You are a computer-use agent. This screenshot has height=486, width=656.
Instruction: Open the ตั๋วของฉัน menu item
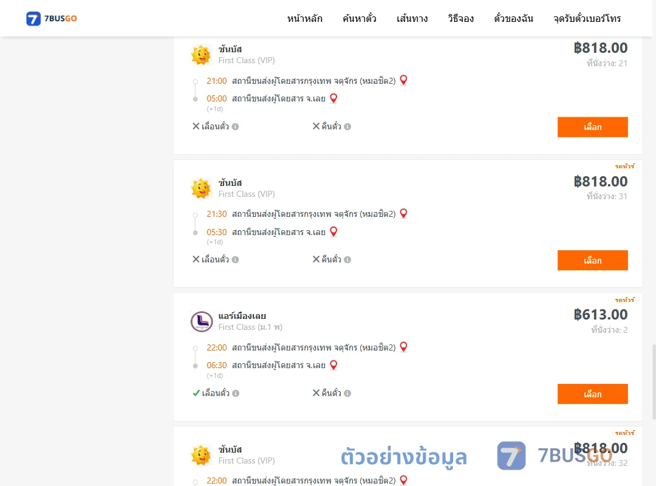point(513,19)
